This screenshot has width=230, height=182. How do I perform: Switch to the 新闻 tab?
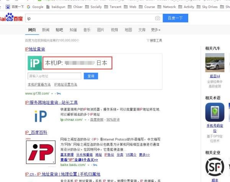coord(46,30)
